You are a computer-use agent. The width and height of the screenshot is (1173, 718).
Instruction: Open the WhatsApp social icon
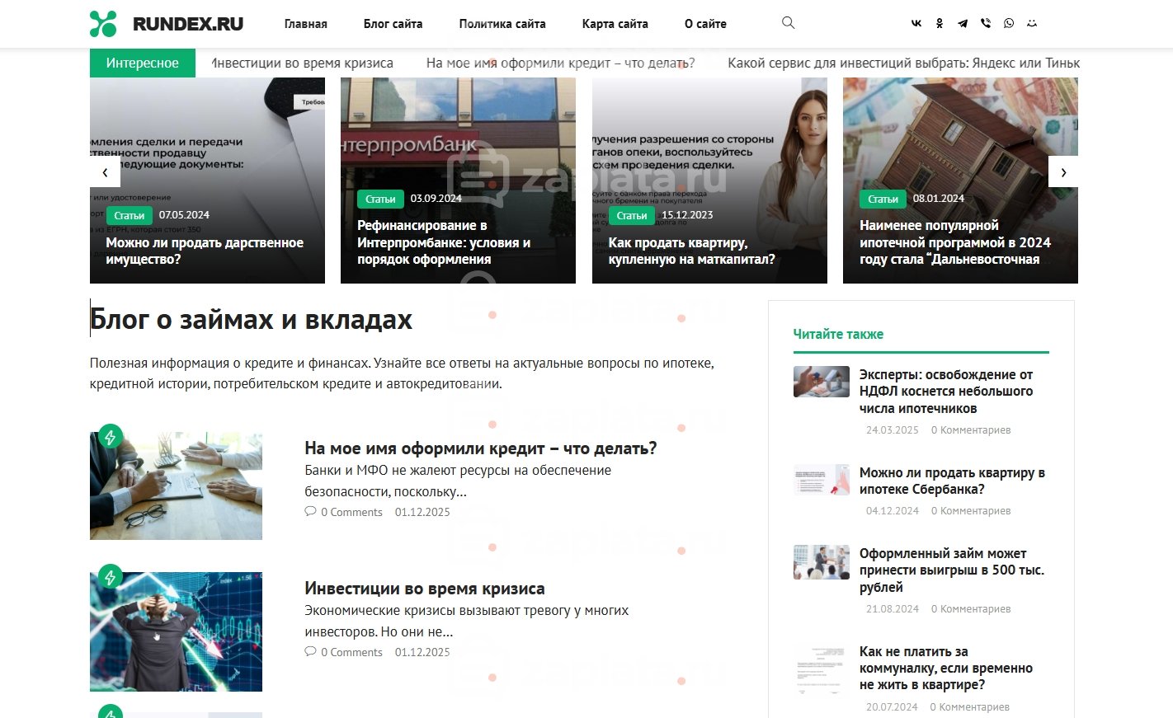tap(1009, 24)
